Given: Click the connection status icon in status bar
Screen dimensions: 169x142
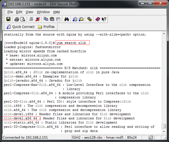Looking at the screenshot, I should 151,137.
